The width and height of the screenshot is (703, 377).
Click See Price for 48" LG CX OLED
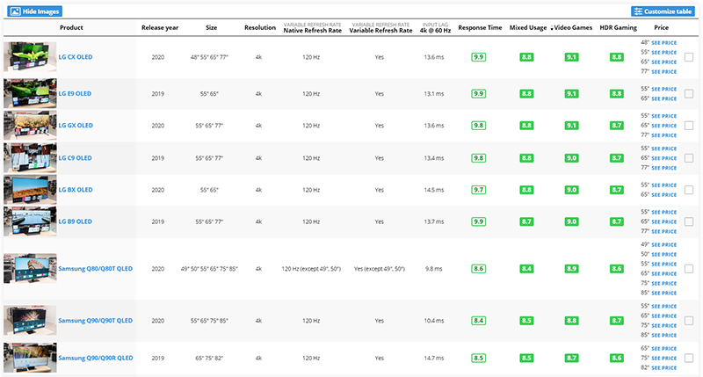tap(663, 43)
